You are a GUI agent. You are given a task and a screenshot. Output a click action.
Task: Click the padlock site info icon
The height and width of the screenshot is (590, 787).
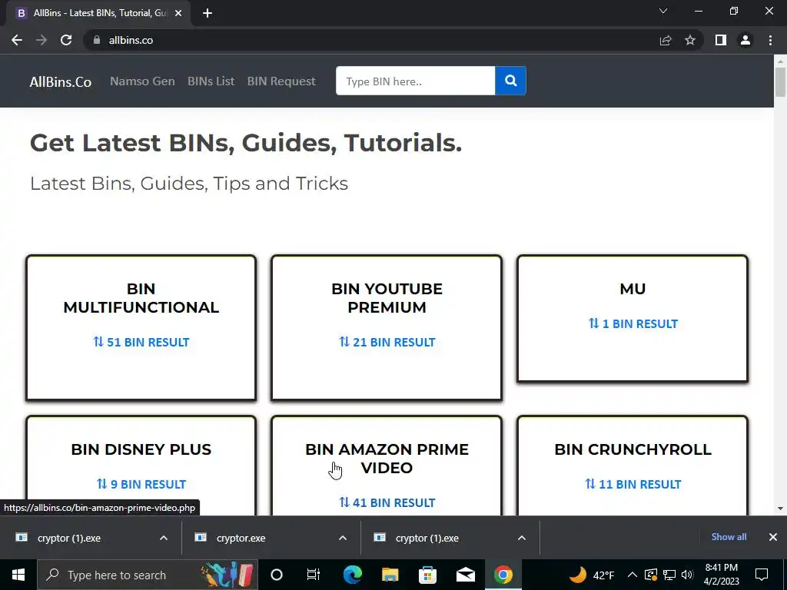[x=97, y=40]
